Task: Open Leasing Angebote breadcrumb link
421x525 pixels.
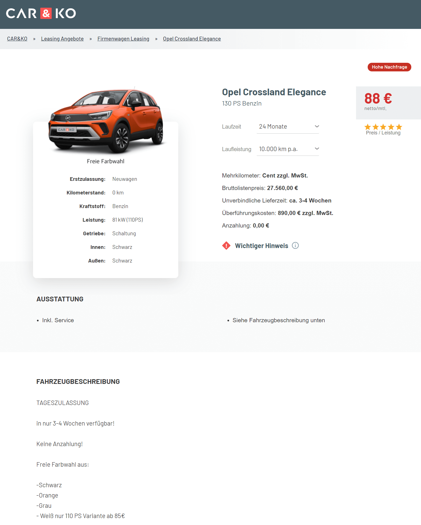Action: (62, 39)
